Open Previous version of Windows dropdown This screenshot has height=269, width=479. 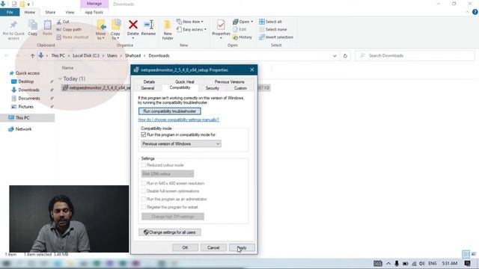[x=181, y=143]
